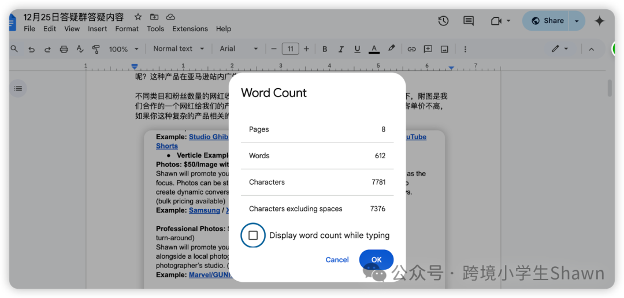
Task: Show the document outline sidebar button
Action: (18, 88)
